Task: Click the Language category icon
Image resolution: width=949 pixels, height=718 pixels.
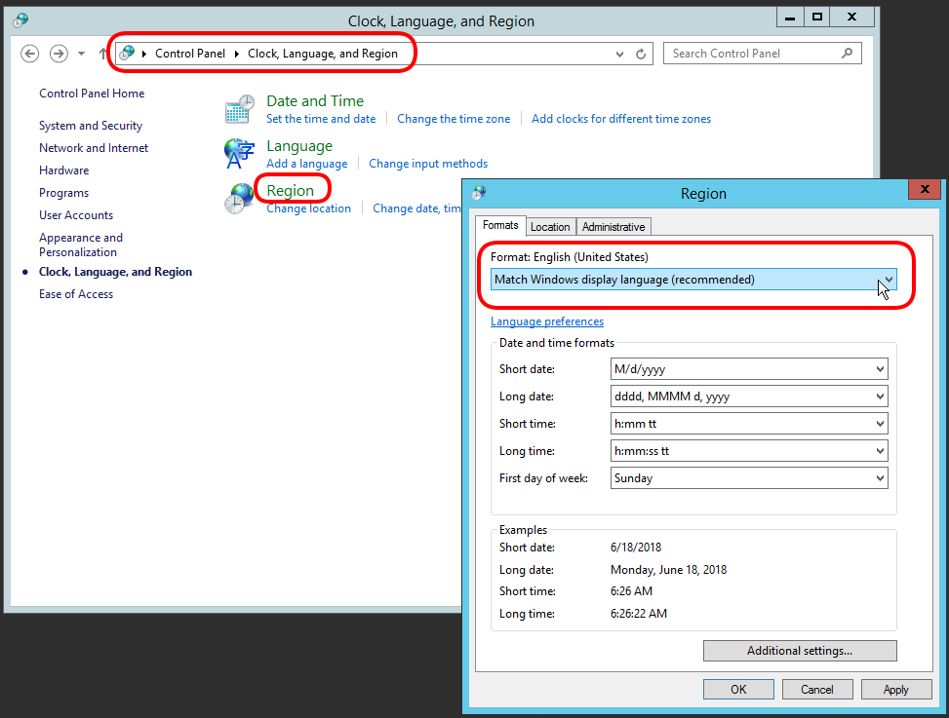Action: (239, 154)
